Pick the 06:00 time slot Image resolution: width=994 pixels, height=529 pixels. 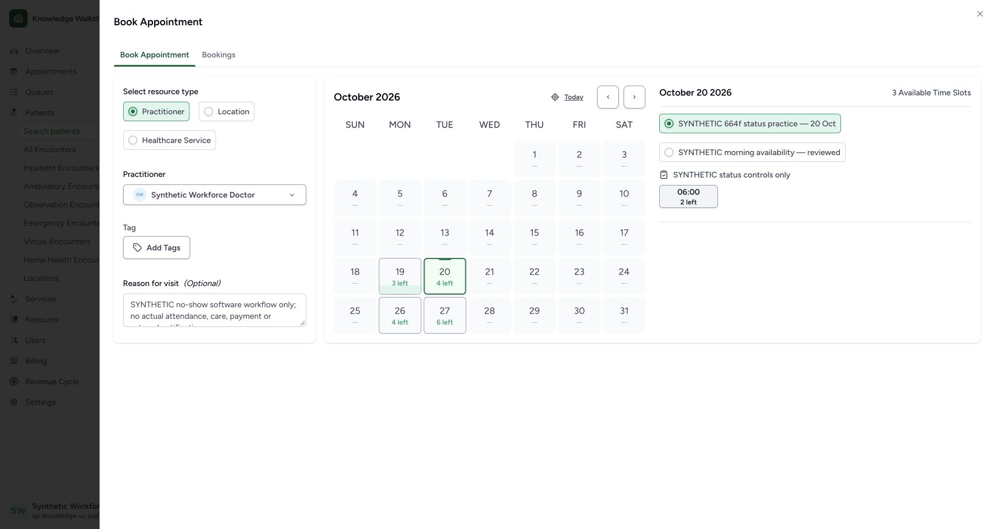coord(688,196)
